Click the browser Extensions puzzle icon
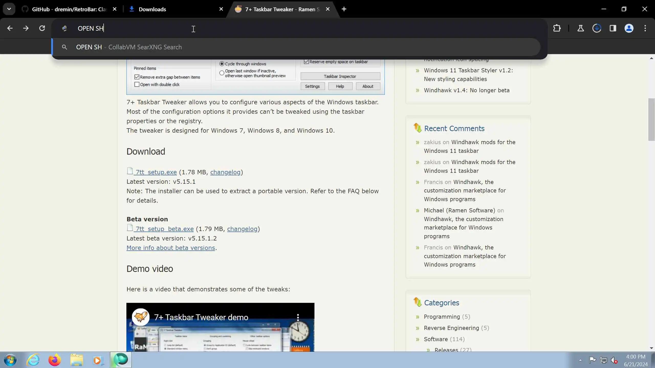This screenshot has width=655, height=368. tap(557, 28)
